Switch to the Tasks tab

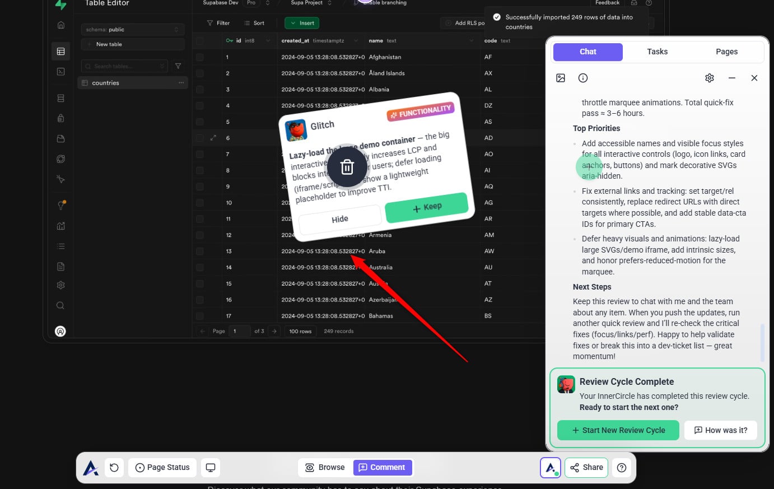tap(657, 52)
